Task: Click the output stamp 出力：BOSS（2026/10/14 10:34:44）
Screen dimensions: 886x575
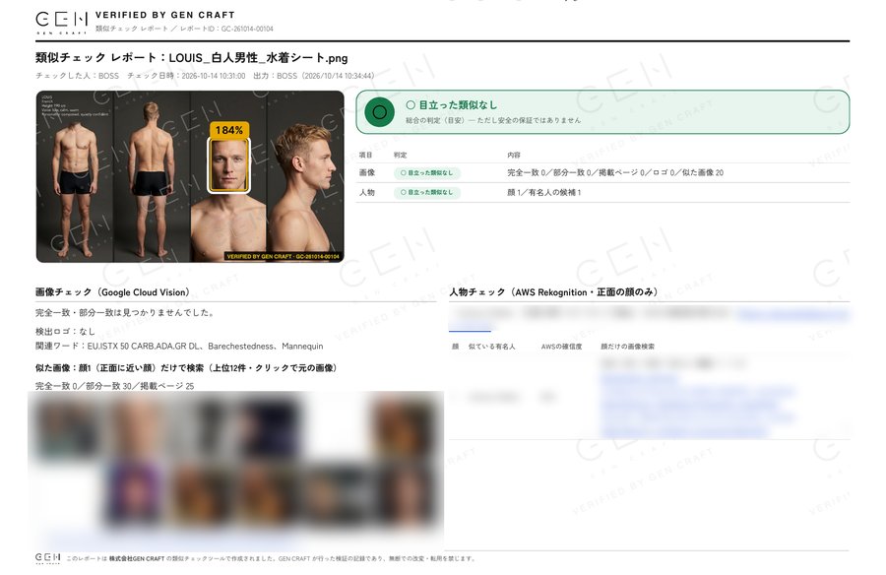Action: (x=314, y=76)
